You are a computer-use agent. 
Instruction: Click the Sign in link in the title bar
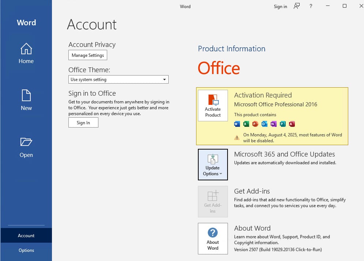point(281,7)
